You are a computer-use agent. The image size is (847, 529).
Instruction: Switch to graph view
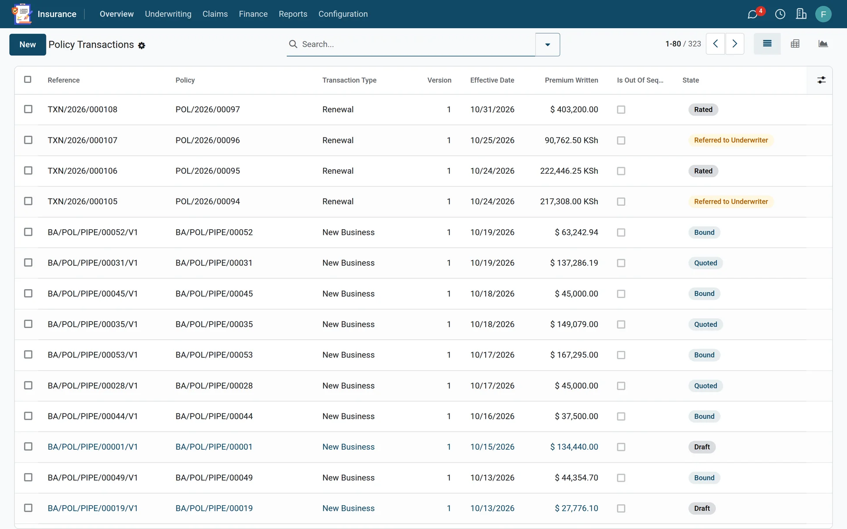click(x=823, y=44)
